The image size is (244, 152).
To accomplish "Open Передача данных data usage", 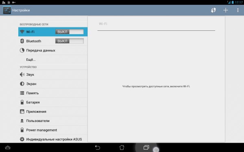I will tap(53, 50).
